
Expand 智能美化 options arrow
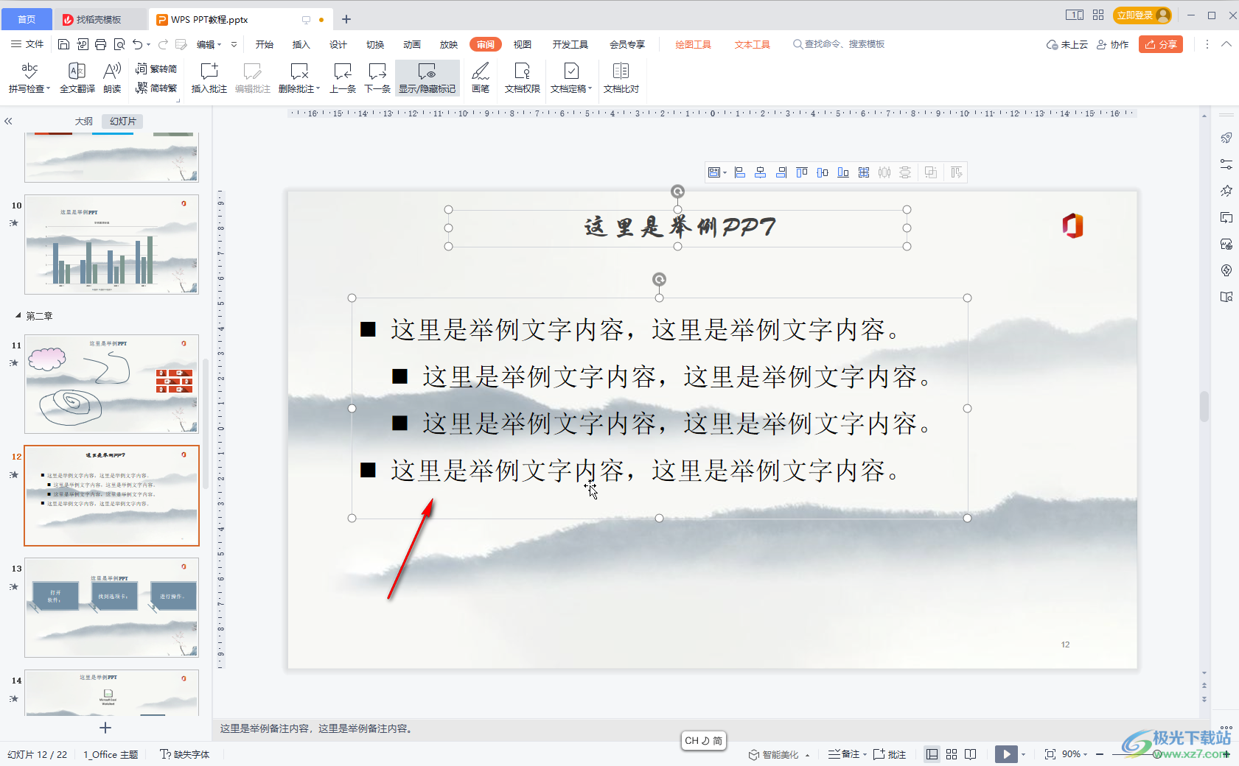[807, 755]
